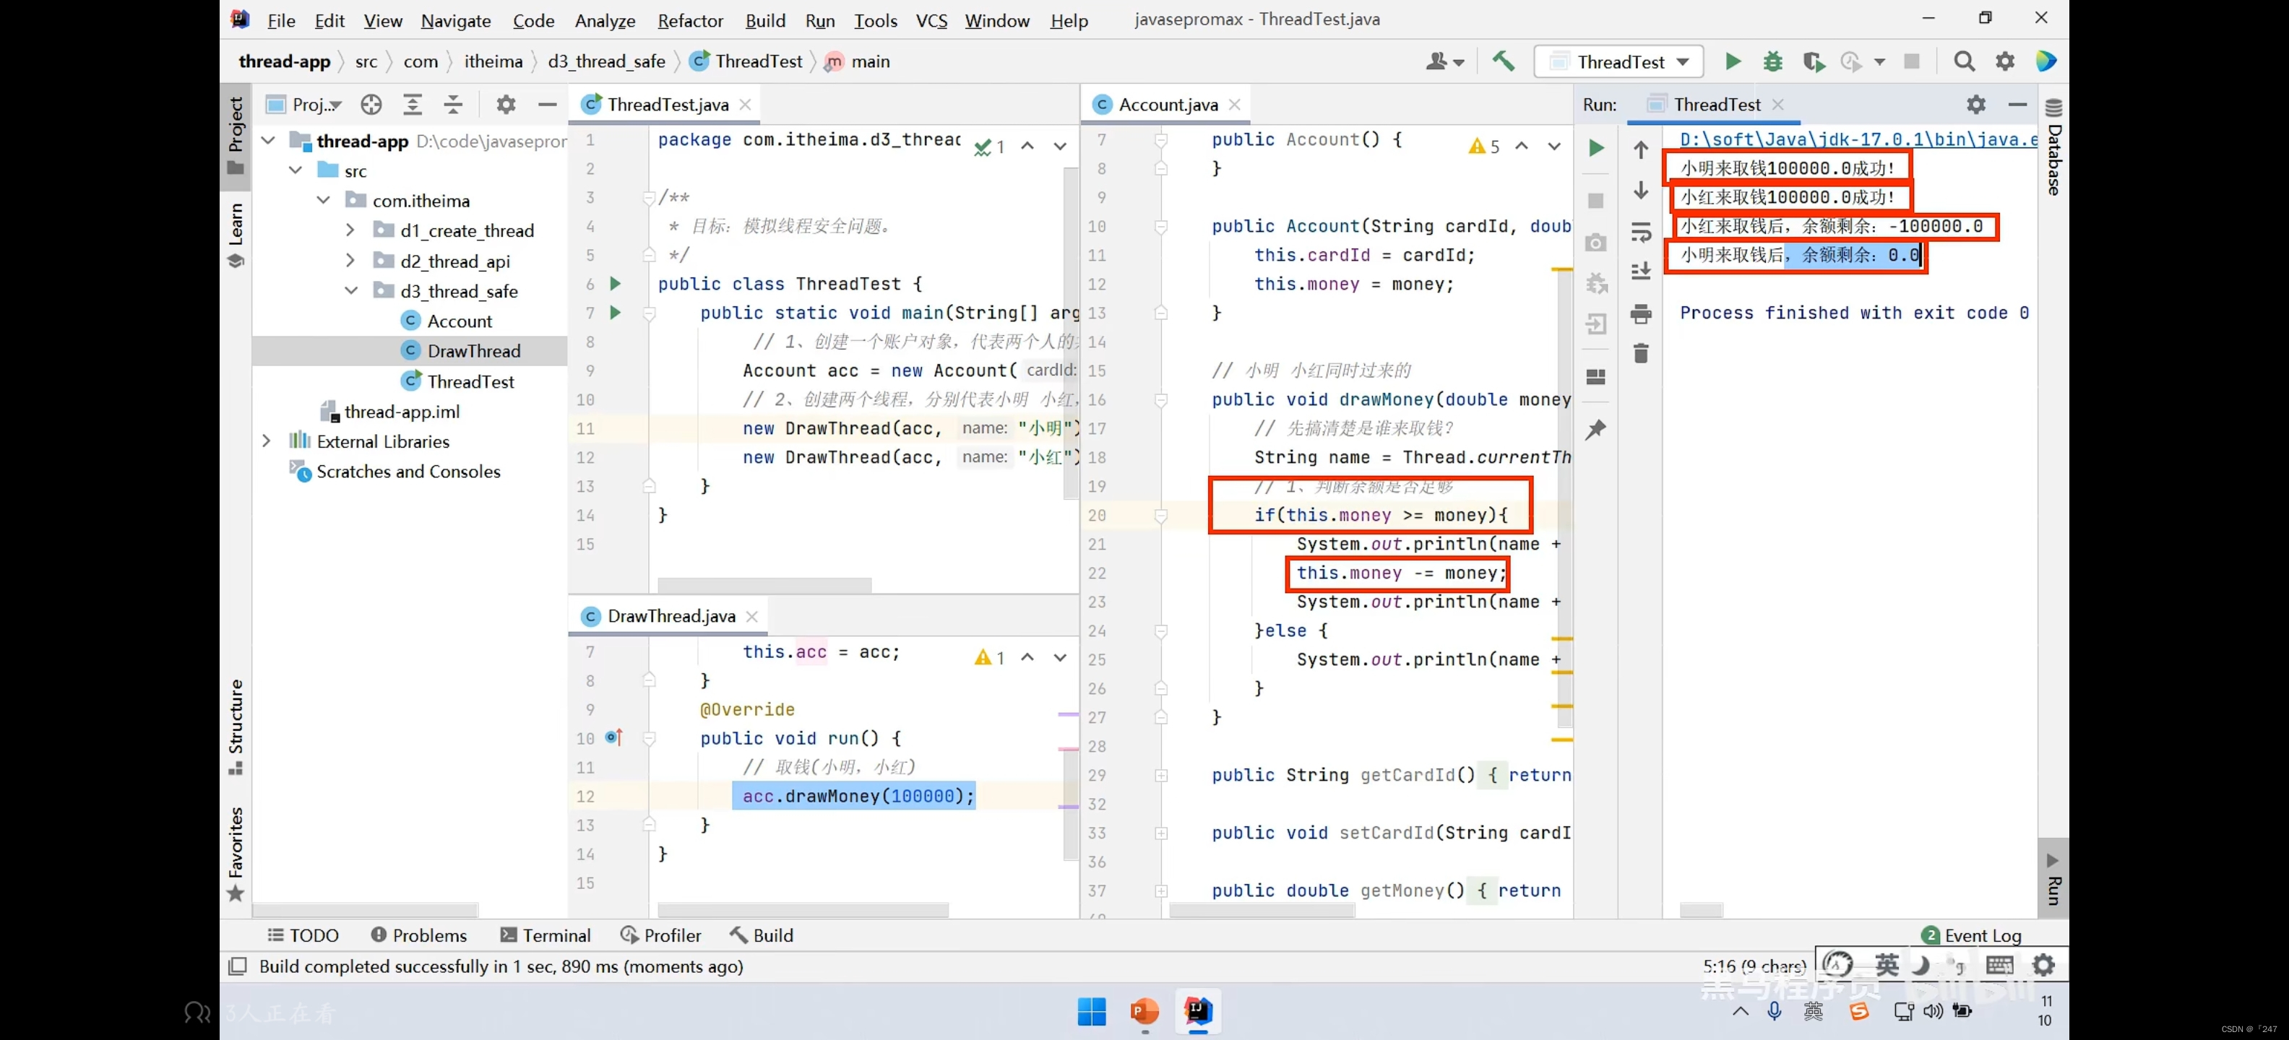This screenshot has height=1040, width=2289.
Task: Open Project view selector dropdown
Action: pos(306,105)
